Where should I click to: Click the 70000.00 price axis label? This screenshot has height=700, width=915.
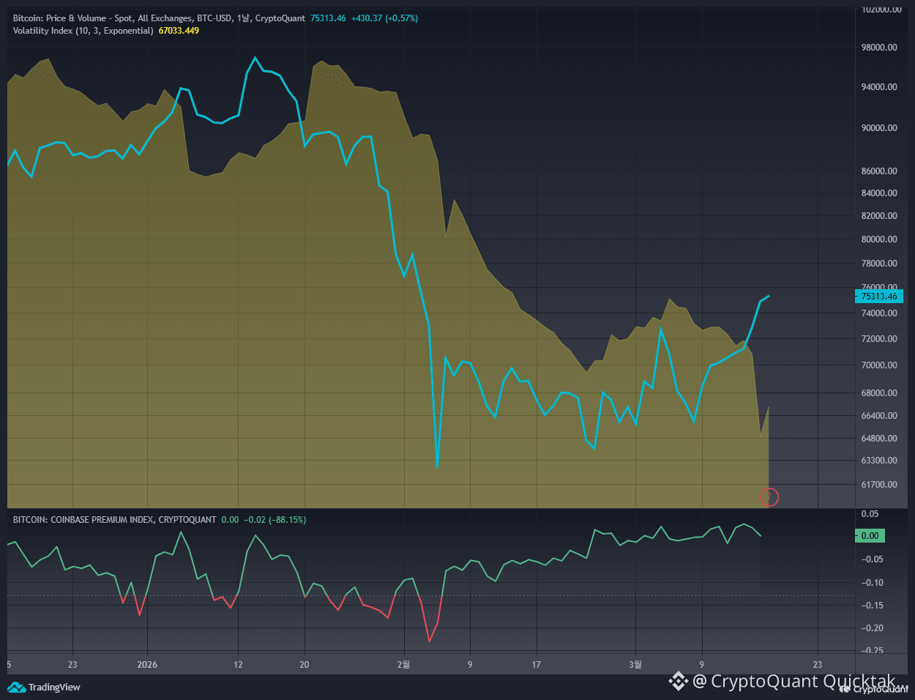tap(879, 365)
